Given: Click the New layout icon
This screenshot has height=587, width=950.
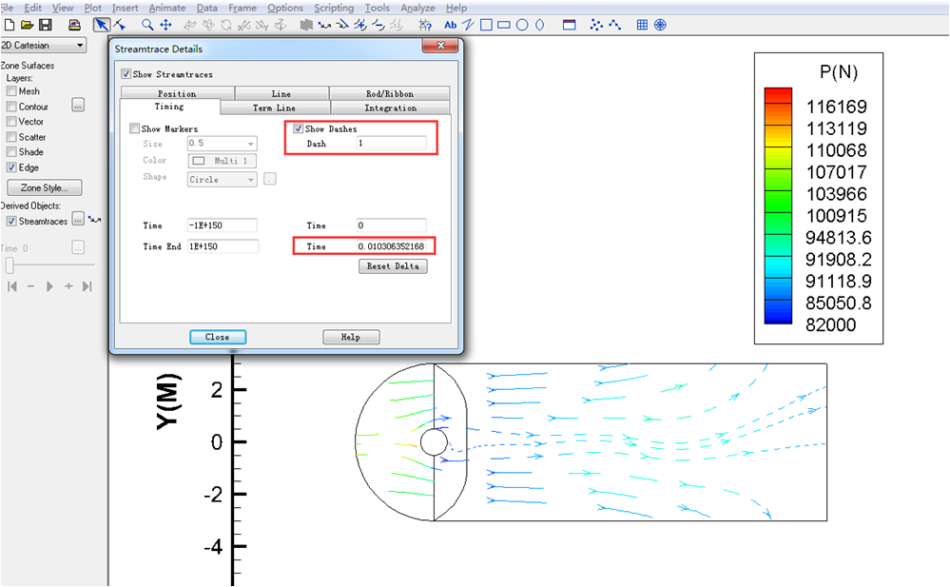Looking at the screenshot, I should pyautogui.click(x=10, y=25).
